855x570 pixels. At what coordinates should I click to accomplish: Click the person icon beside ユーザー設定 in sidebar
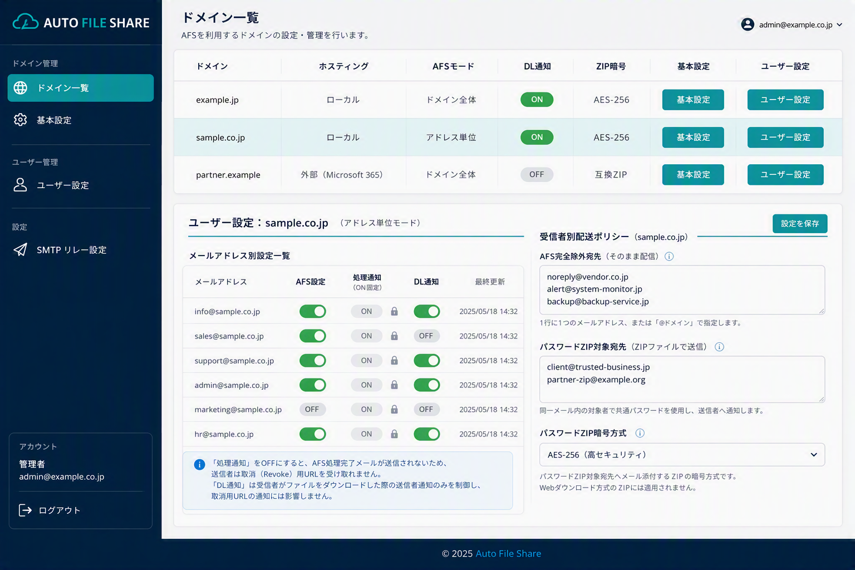[21, 185]
